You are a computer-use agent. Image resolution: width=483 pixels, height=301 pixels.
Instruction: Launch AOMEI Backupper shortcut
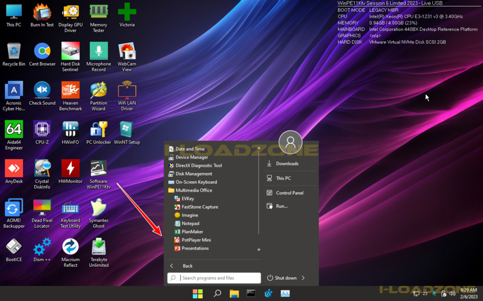[x=14, y=214]
